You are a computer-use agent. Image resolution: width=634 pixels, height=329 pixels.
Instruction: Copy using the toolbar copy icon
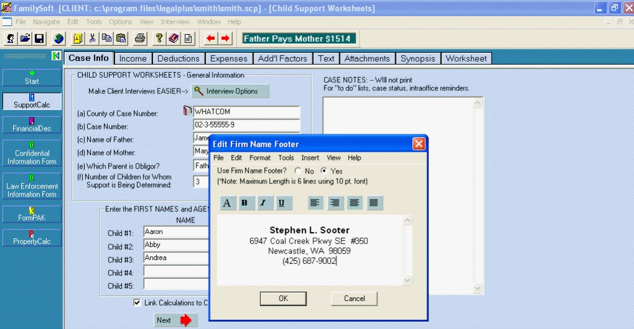coord(106,39)
